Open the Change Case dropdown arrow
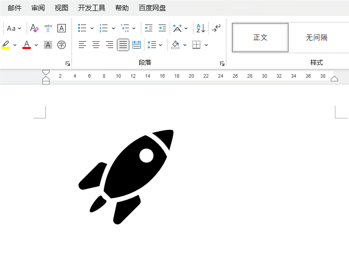The image size is (349, 253). tap(20, 28)
